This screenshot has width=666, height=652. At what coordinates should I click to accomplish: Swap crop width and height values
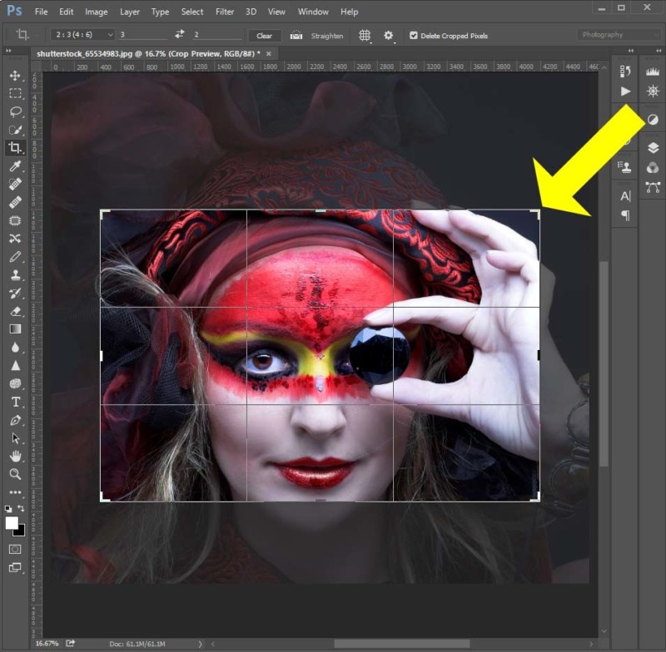click(179, 35)
